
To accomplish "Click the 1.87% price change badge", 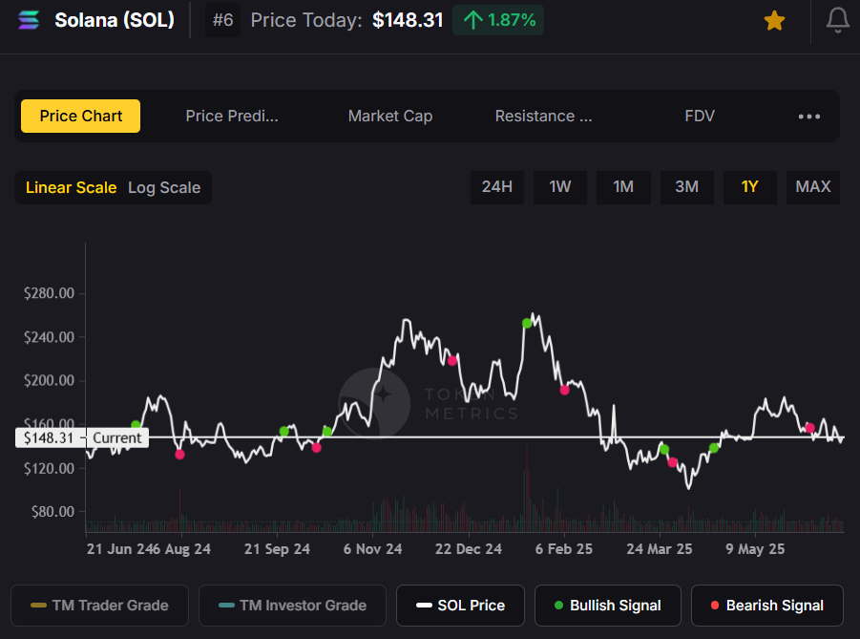I will [498, 20].
